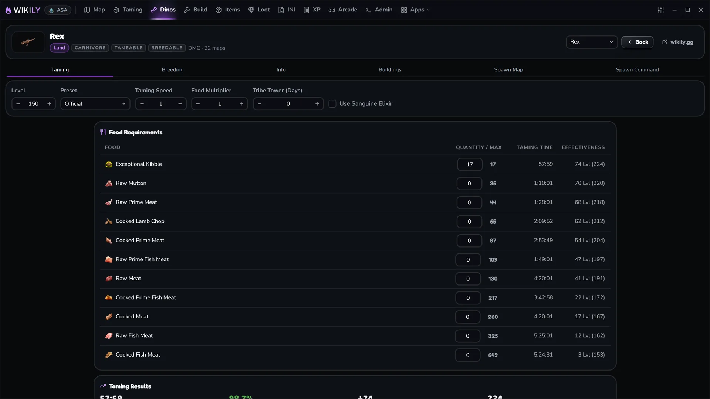Enable the Use Sanguine Elixir checkbox
Image resolution: width=710 pixels, height=399 pixels.
point(332,104)
